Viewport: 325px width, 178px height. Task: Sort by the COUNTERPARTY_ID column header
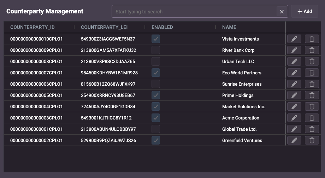tap(32, 27)
